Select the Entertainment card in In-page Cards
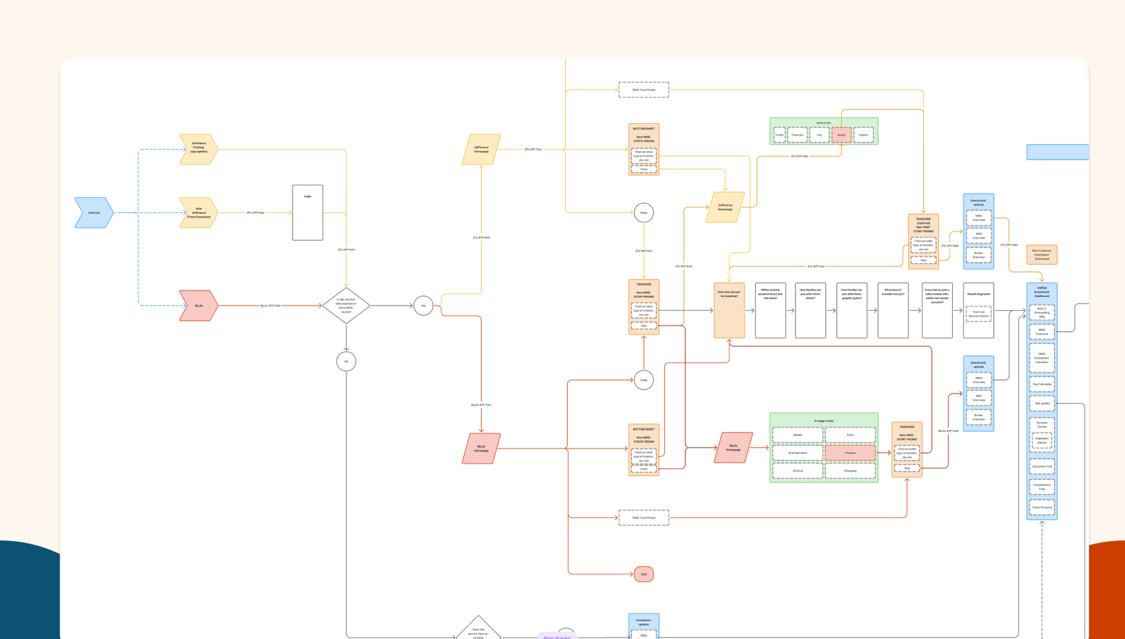Viewport: 1125px width, 639px height. coord(797,453)
